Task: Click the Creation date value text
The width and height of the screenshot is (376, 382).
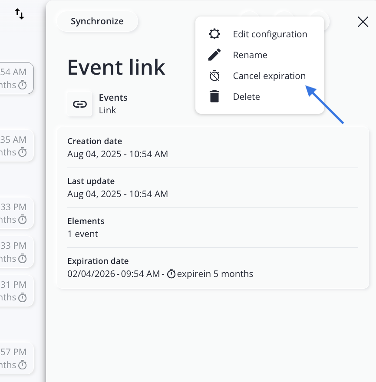Action: pos(117,154)
